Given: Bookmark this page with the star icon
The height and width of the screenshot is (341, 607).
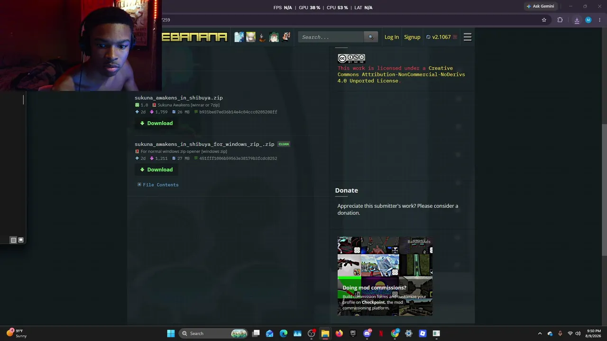Looking at the screenshot, I should 544,20.
